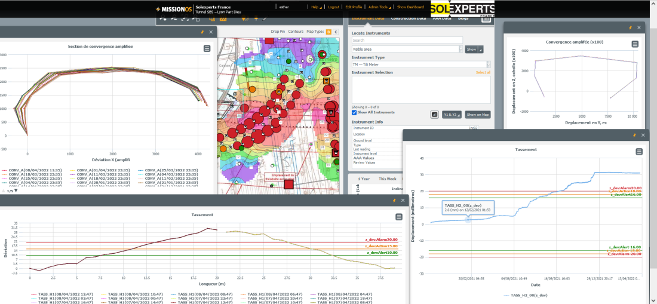Click the green circle instrument marker on map

point(288,62)
